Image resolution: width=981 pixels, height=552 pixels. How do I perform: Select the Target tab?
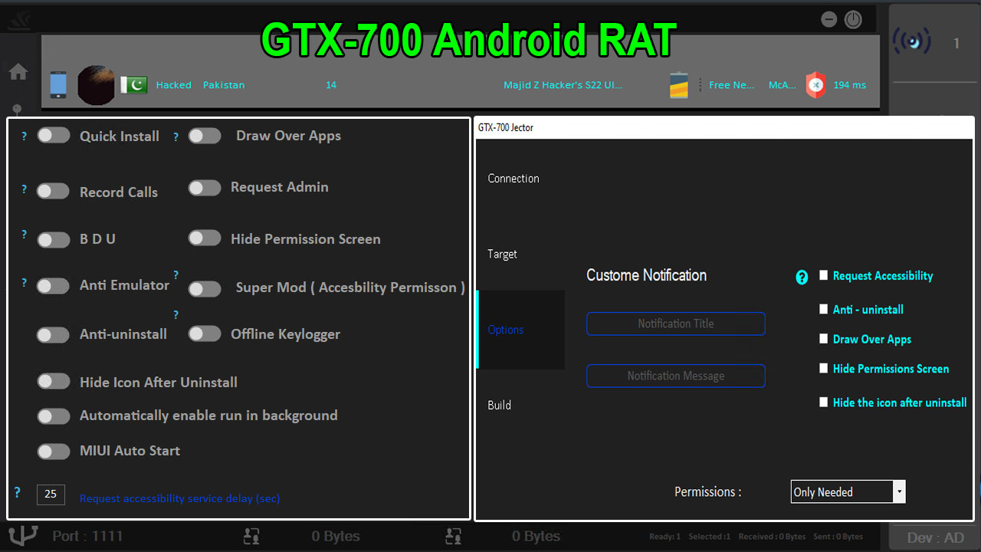pos(503,254)
